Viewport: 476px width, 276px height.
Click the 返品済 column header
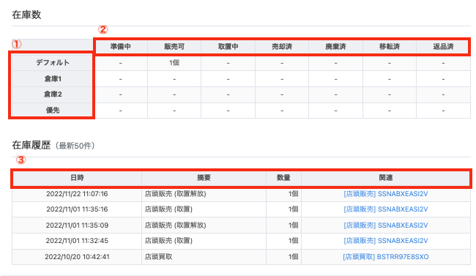443,46
